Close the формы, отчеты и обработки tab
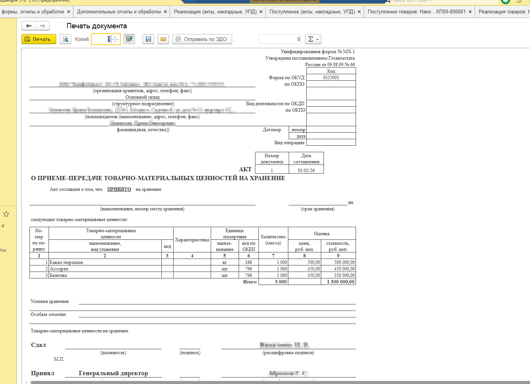530x384 pixels. [68, 12]
